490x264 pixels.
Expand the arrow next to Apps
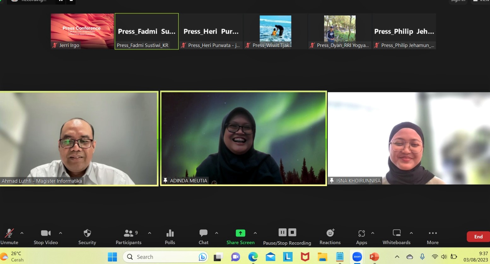[373, 233]
